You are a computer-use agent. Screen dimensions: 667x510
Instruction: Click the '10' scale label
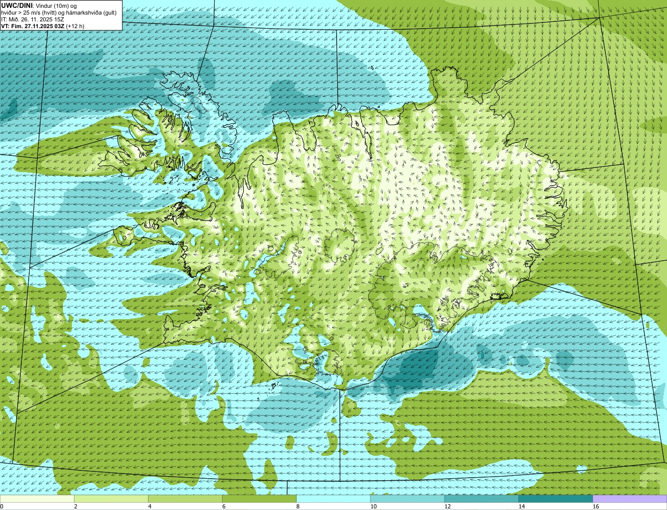point(374,506)
